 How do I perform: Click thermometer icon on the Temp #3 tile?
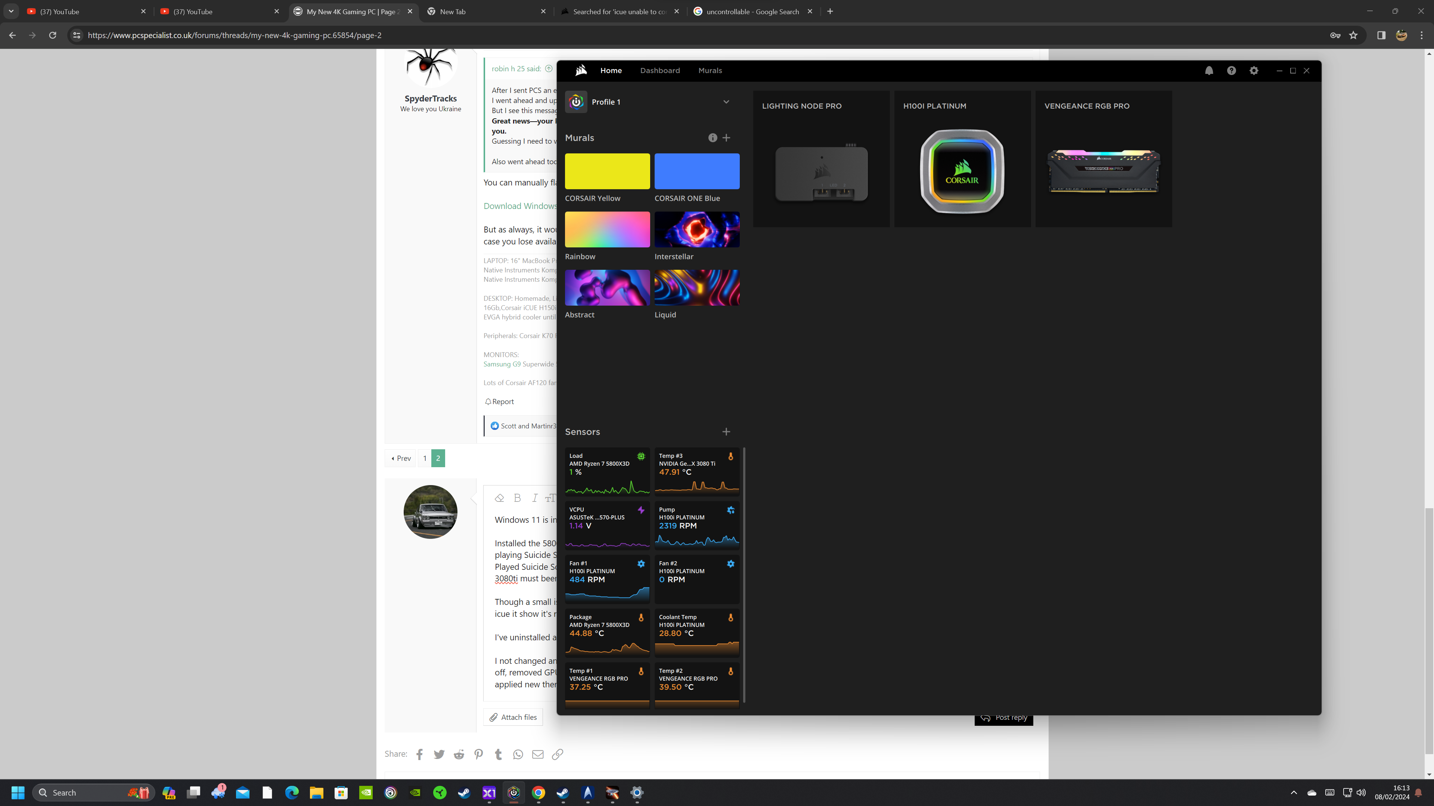click(730, 457)
